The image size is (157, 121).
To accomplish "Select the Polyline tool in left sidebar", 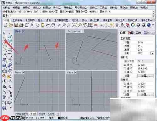I will click(x=4, y=38).
